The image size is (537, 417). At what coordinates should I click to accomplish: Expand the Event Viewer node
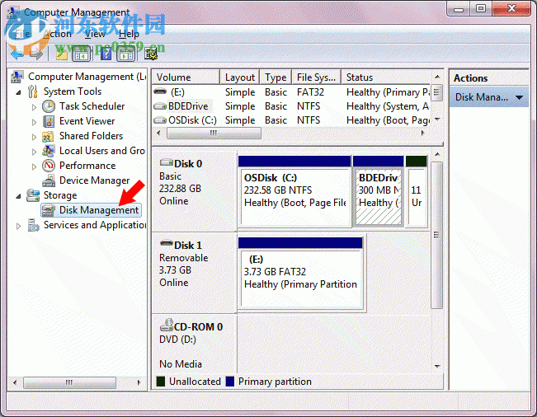pos(34,122)
